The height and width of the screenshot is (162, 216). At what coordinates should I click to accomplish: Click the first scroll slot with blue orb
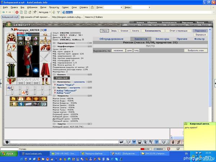[9, 88]
